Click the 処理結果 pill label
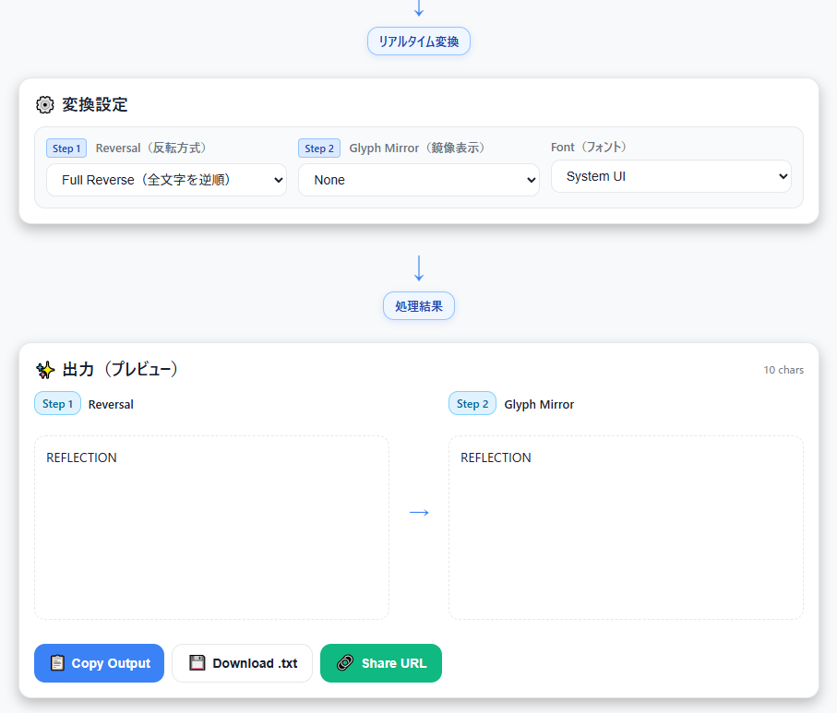The height and width of the screenshot is (713, 837). click(419, 306)
